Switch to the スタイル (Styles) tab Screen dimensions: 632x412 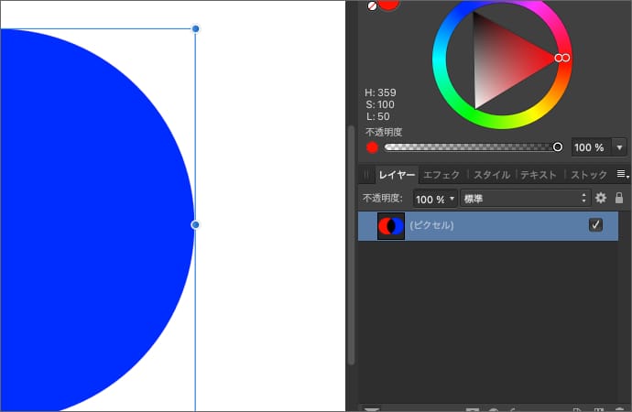click(x=492, y=175)
